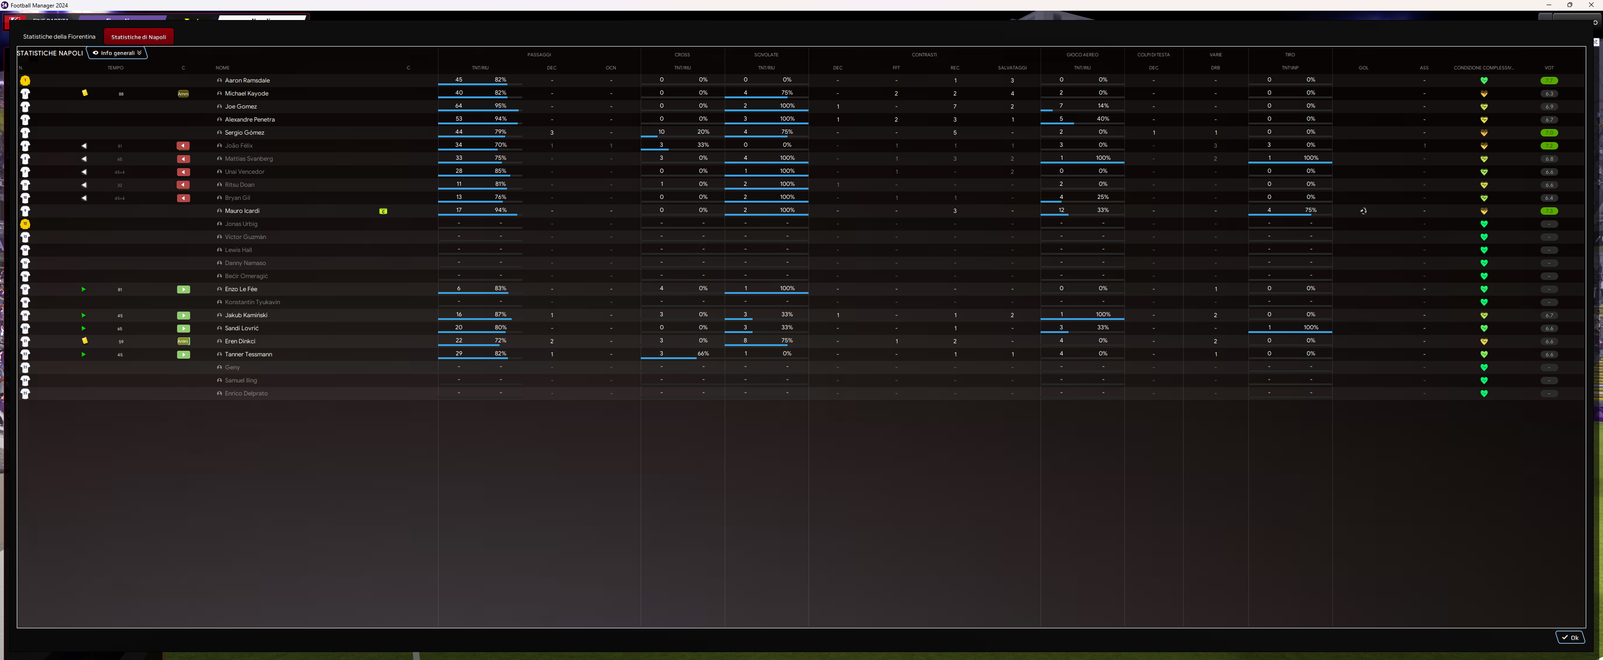Click the person icon beside Joe Gomez
1603x660 pixels.
(219, 107)
